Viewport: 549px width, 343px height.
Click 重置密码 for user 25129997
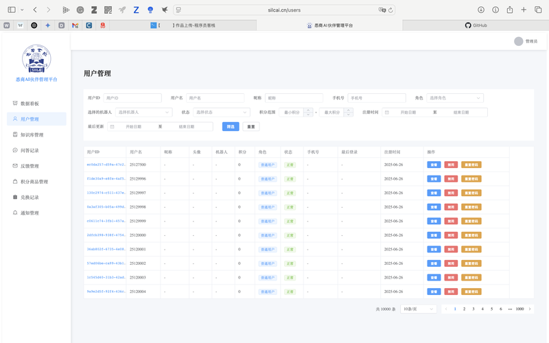(471, 193)
